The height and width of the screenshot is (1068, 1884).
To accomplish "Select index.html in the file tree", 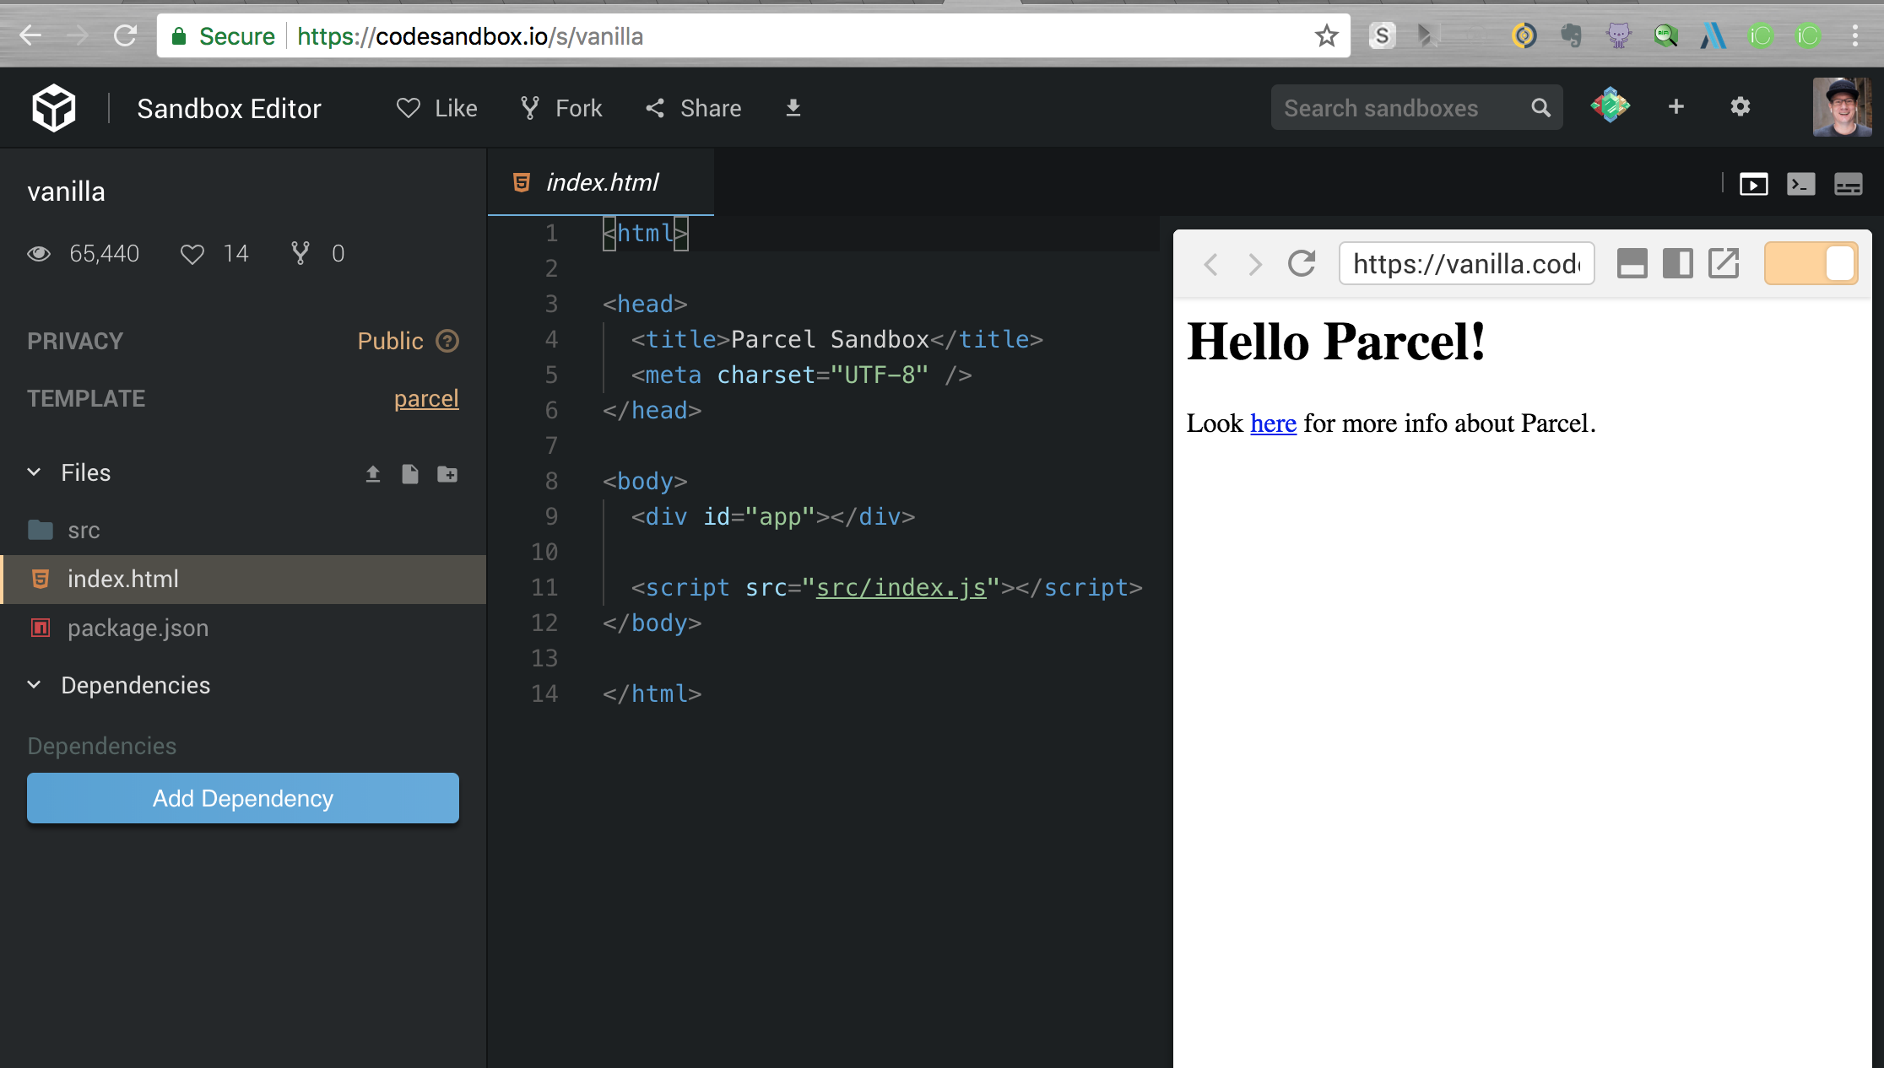I will click(243, 580).
